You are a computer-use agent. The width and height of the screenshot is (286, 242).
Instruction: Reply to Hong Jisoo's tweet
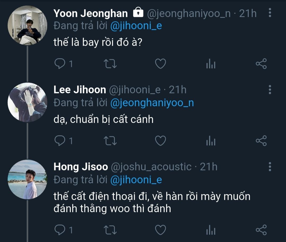pos(59,230)
